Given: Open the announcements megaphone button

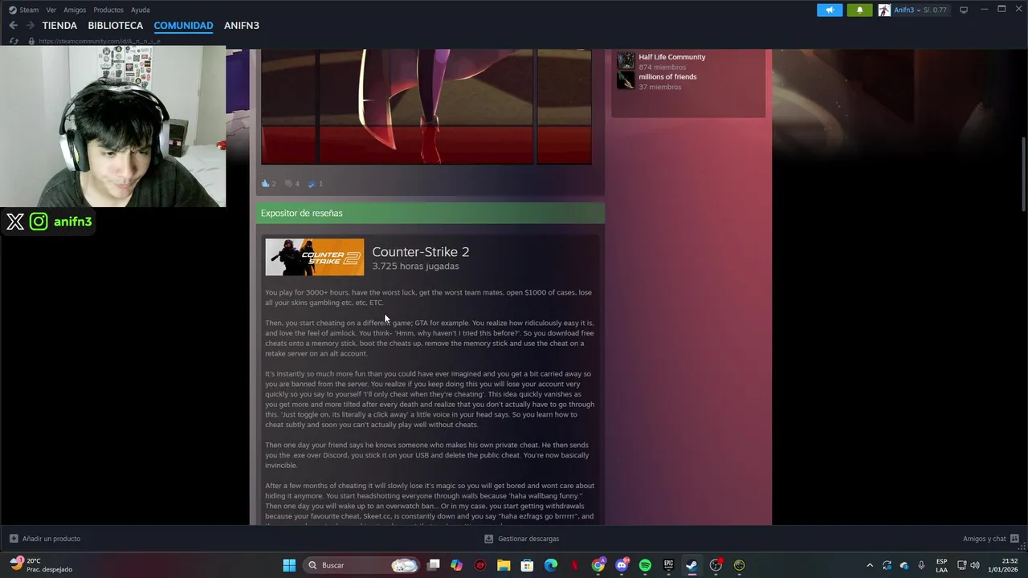Looking at the screenshot, I should point(830,10).
